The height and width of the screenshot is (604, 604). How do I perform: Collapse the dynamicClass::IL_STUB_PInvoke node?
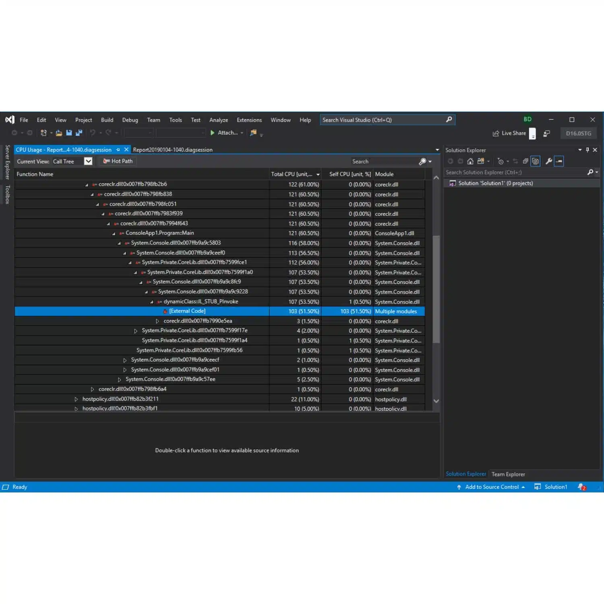152,302
